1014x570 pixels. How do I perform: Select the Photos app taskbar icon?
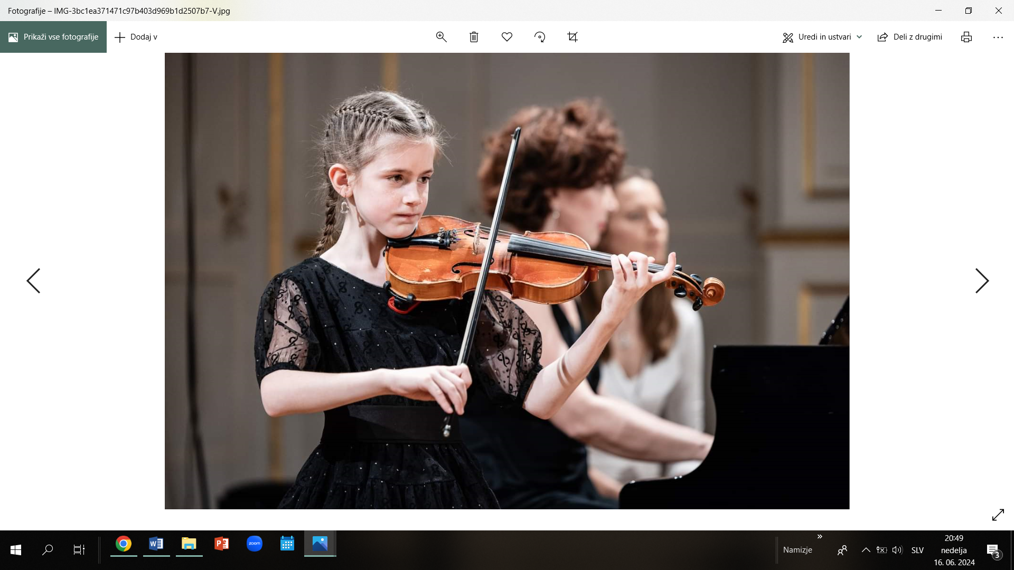tap(320, 544)
